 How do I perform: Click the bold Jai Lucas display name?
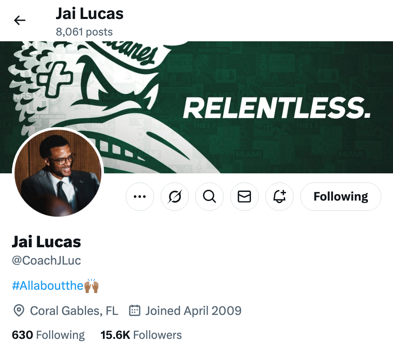click(x=47, y=242)
